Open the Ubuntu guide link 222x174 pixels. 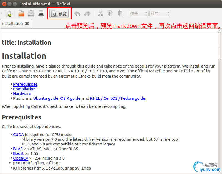point(46,98)
